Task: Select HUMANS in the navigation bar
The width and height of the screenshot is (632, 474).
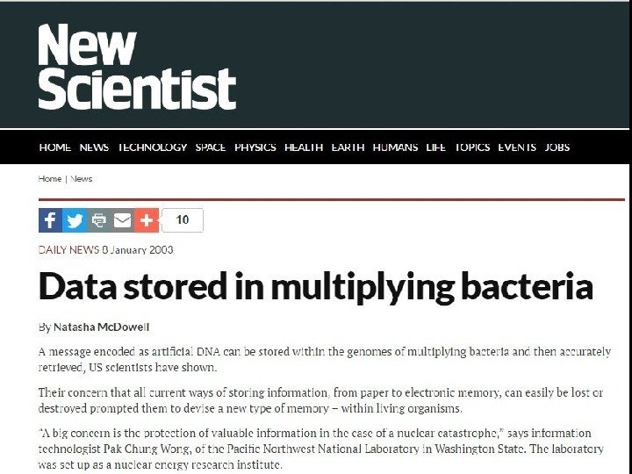Action: 395,147
